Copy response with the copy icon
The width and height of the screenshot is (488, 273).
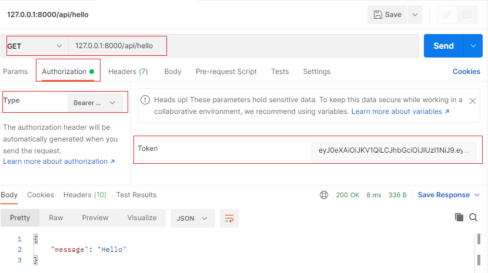pyautogui.click(x=459, y=218)
